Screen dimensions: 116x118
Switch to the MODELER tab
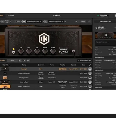pyautogui.click(x=11, y=16)
